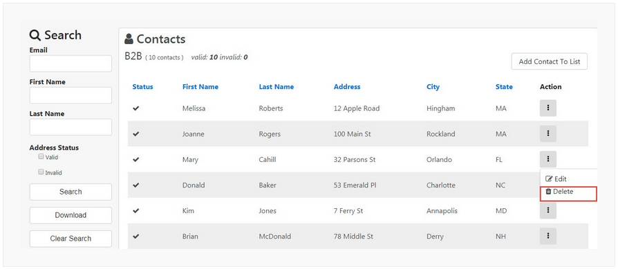Click the status checkmark for Donald

[x=136, y=185]
